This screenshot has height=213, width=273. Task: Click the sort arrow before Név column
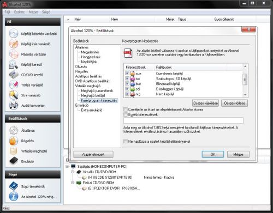(x=68, y=20)
